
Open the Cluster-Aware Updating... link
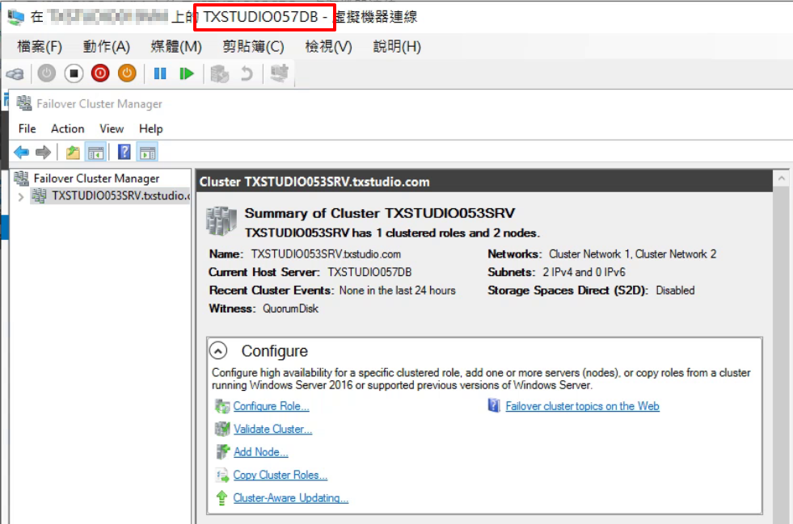291,497
